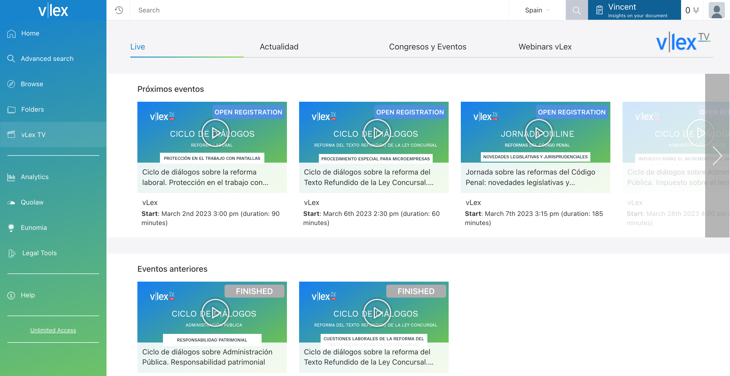Play the Jornada Online Código Penal video
730x376 pixels.
point(538,133)
